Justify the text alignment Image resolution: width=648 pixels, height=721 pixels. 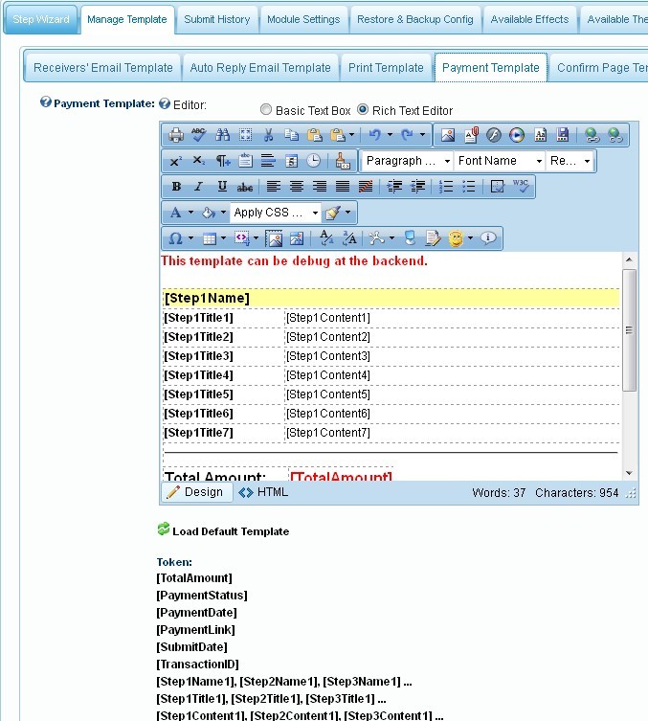(343, 187)
